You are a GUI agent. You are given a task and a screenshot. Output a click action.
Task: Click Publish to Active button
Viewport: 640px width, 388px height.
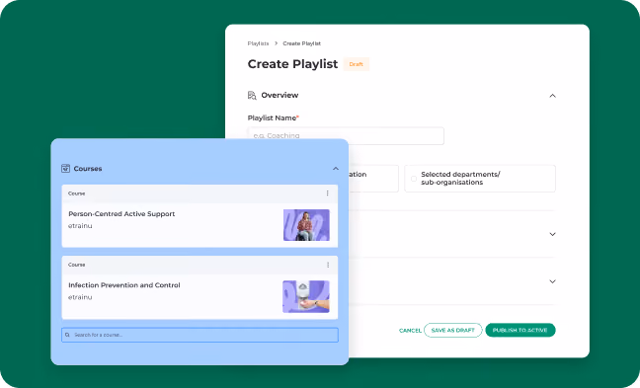tap(520, 330)
